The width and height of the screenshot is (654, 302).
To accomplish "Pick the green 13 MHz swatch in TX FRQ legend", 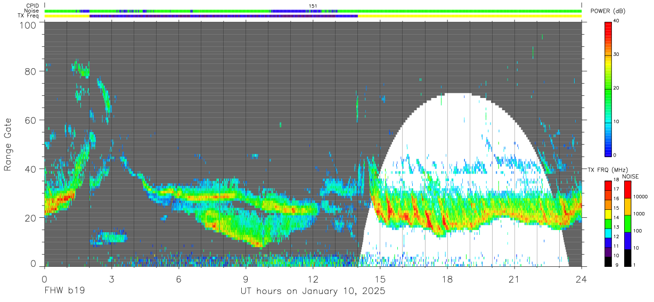I will click(x=608, y=223).
